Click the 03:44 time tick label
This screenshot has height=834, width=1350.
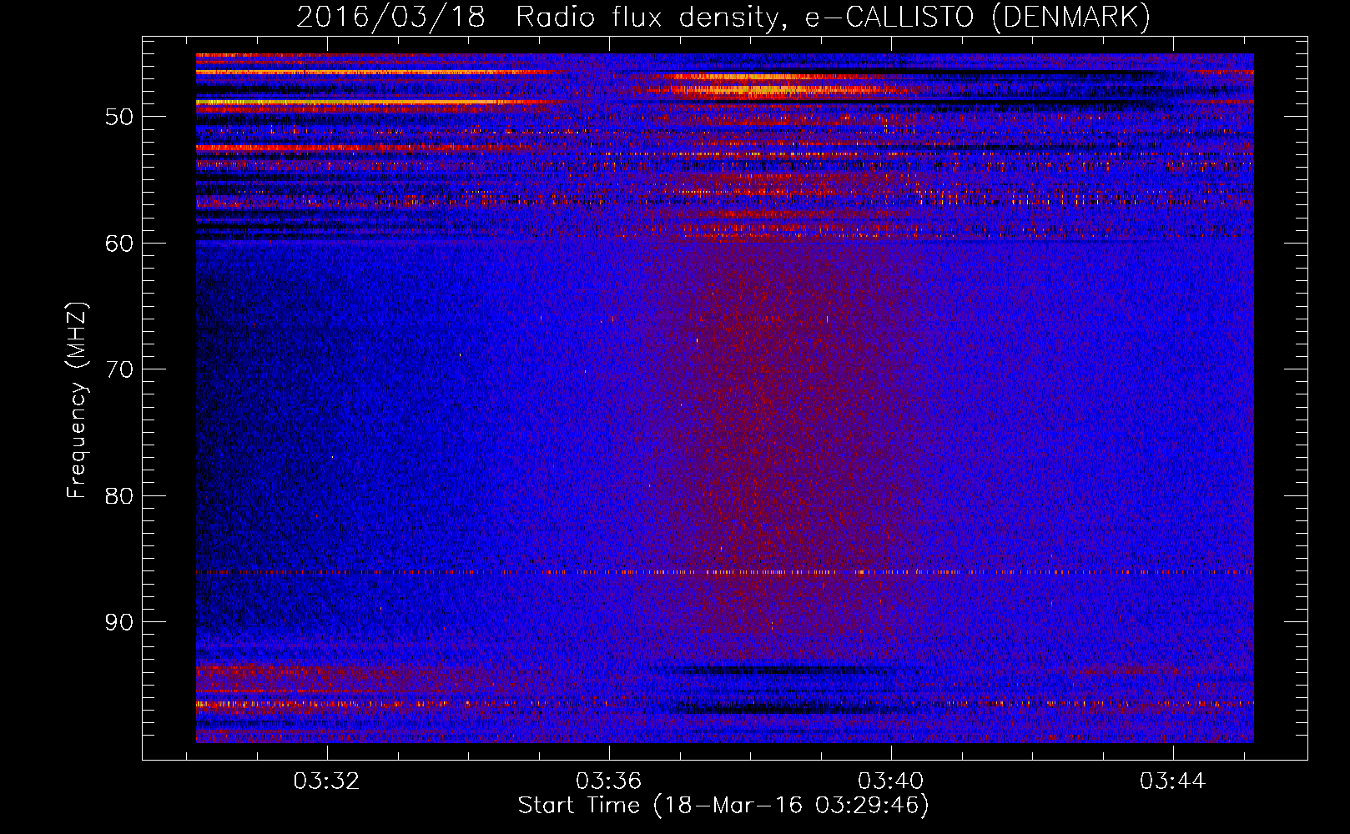[1173, 781]
